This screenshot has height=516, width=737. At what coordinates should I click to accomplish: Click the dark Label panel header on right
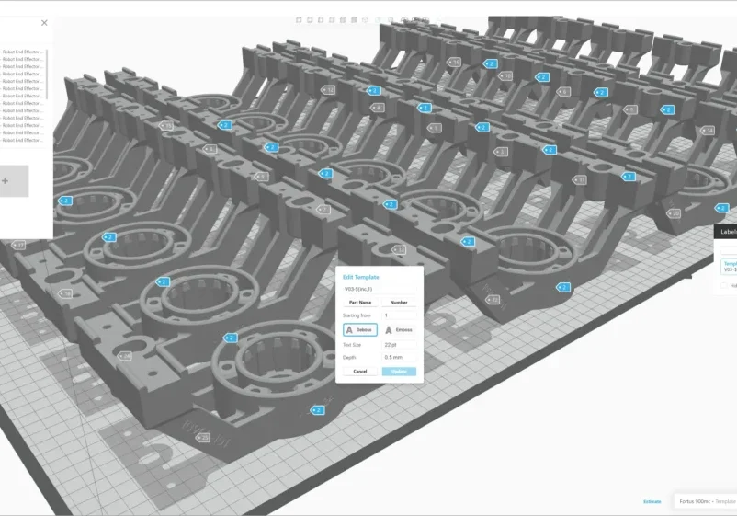pyautogui.click(x=725, y=232)
